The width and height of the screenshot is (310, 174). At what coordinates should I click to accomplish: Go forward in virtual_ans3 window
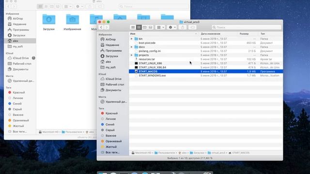coord(107,27)
